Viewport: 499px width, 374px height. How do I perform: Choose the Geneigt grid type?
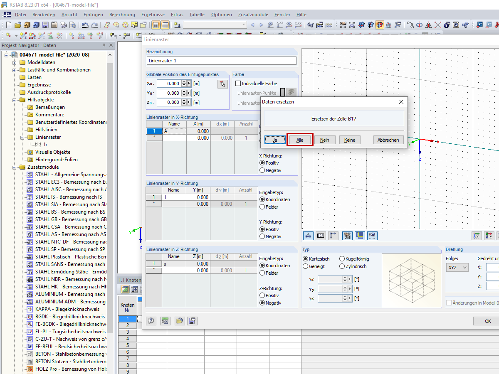point(306,266)
